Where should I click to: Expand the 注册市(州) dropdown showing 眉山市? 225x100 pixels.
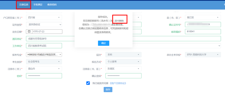pyautogui.click(x=44, y=69)
